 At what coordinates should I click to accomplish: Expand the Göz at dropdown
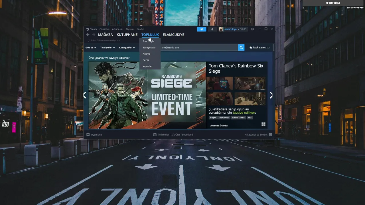pyautogui.click(x=91, y=48)
